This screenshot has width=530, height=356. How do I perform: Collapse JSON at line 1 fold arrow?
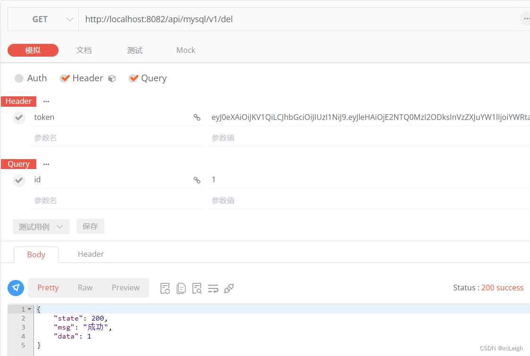pos(29,309)
